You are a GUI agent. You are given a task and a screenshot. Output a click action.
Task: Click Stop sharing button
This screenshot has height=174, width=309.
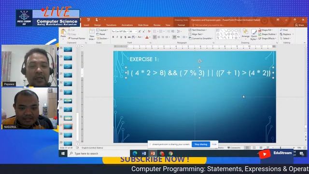[x=201, y=144]
